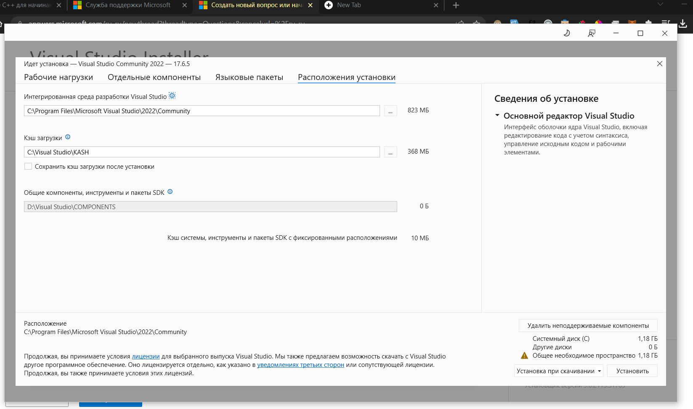Switch to Создать новый вопрос browser tab
The width and height of the screenshot is (693, 409).
(x=257, y=5)
